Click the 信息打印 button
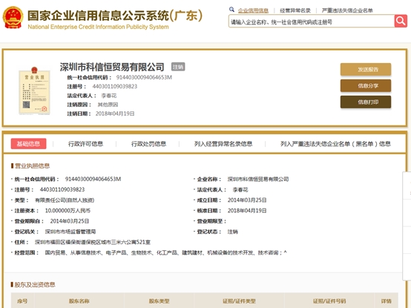Screen dimensions: 411x308 coord(366,102)
